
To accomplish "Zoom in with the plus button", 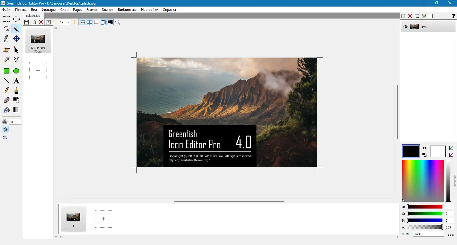I will pyautogui.click(x=75, y=22).
